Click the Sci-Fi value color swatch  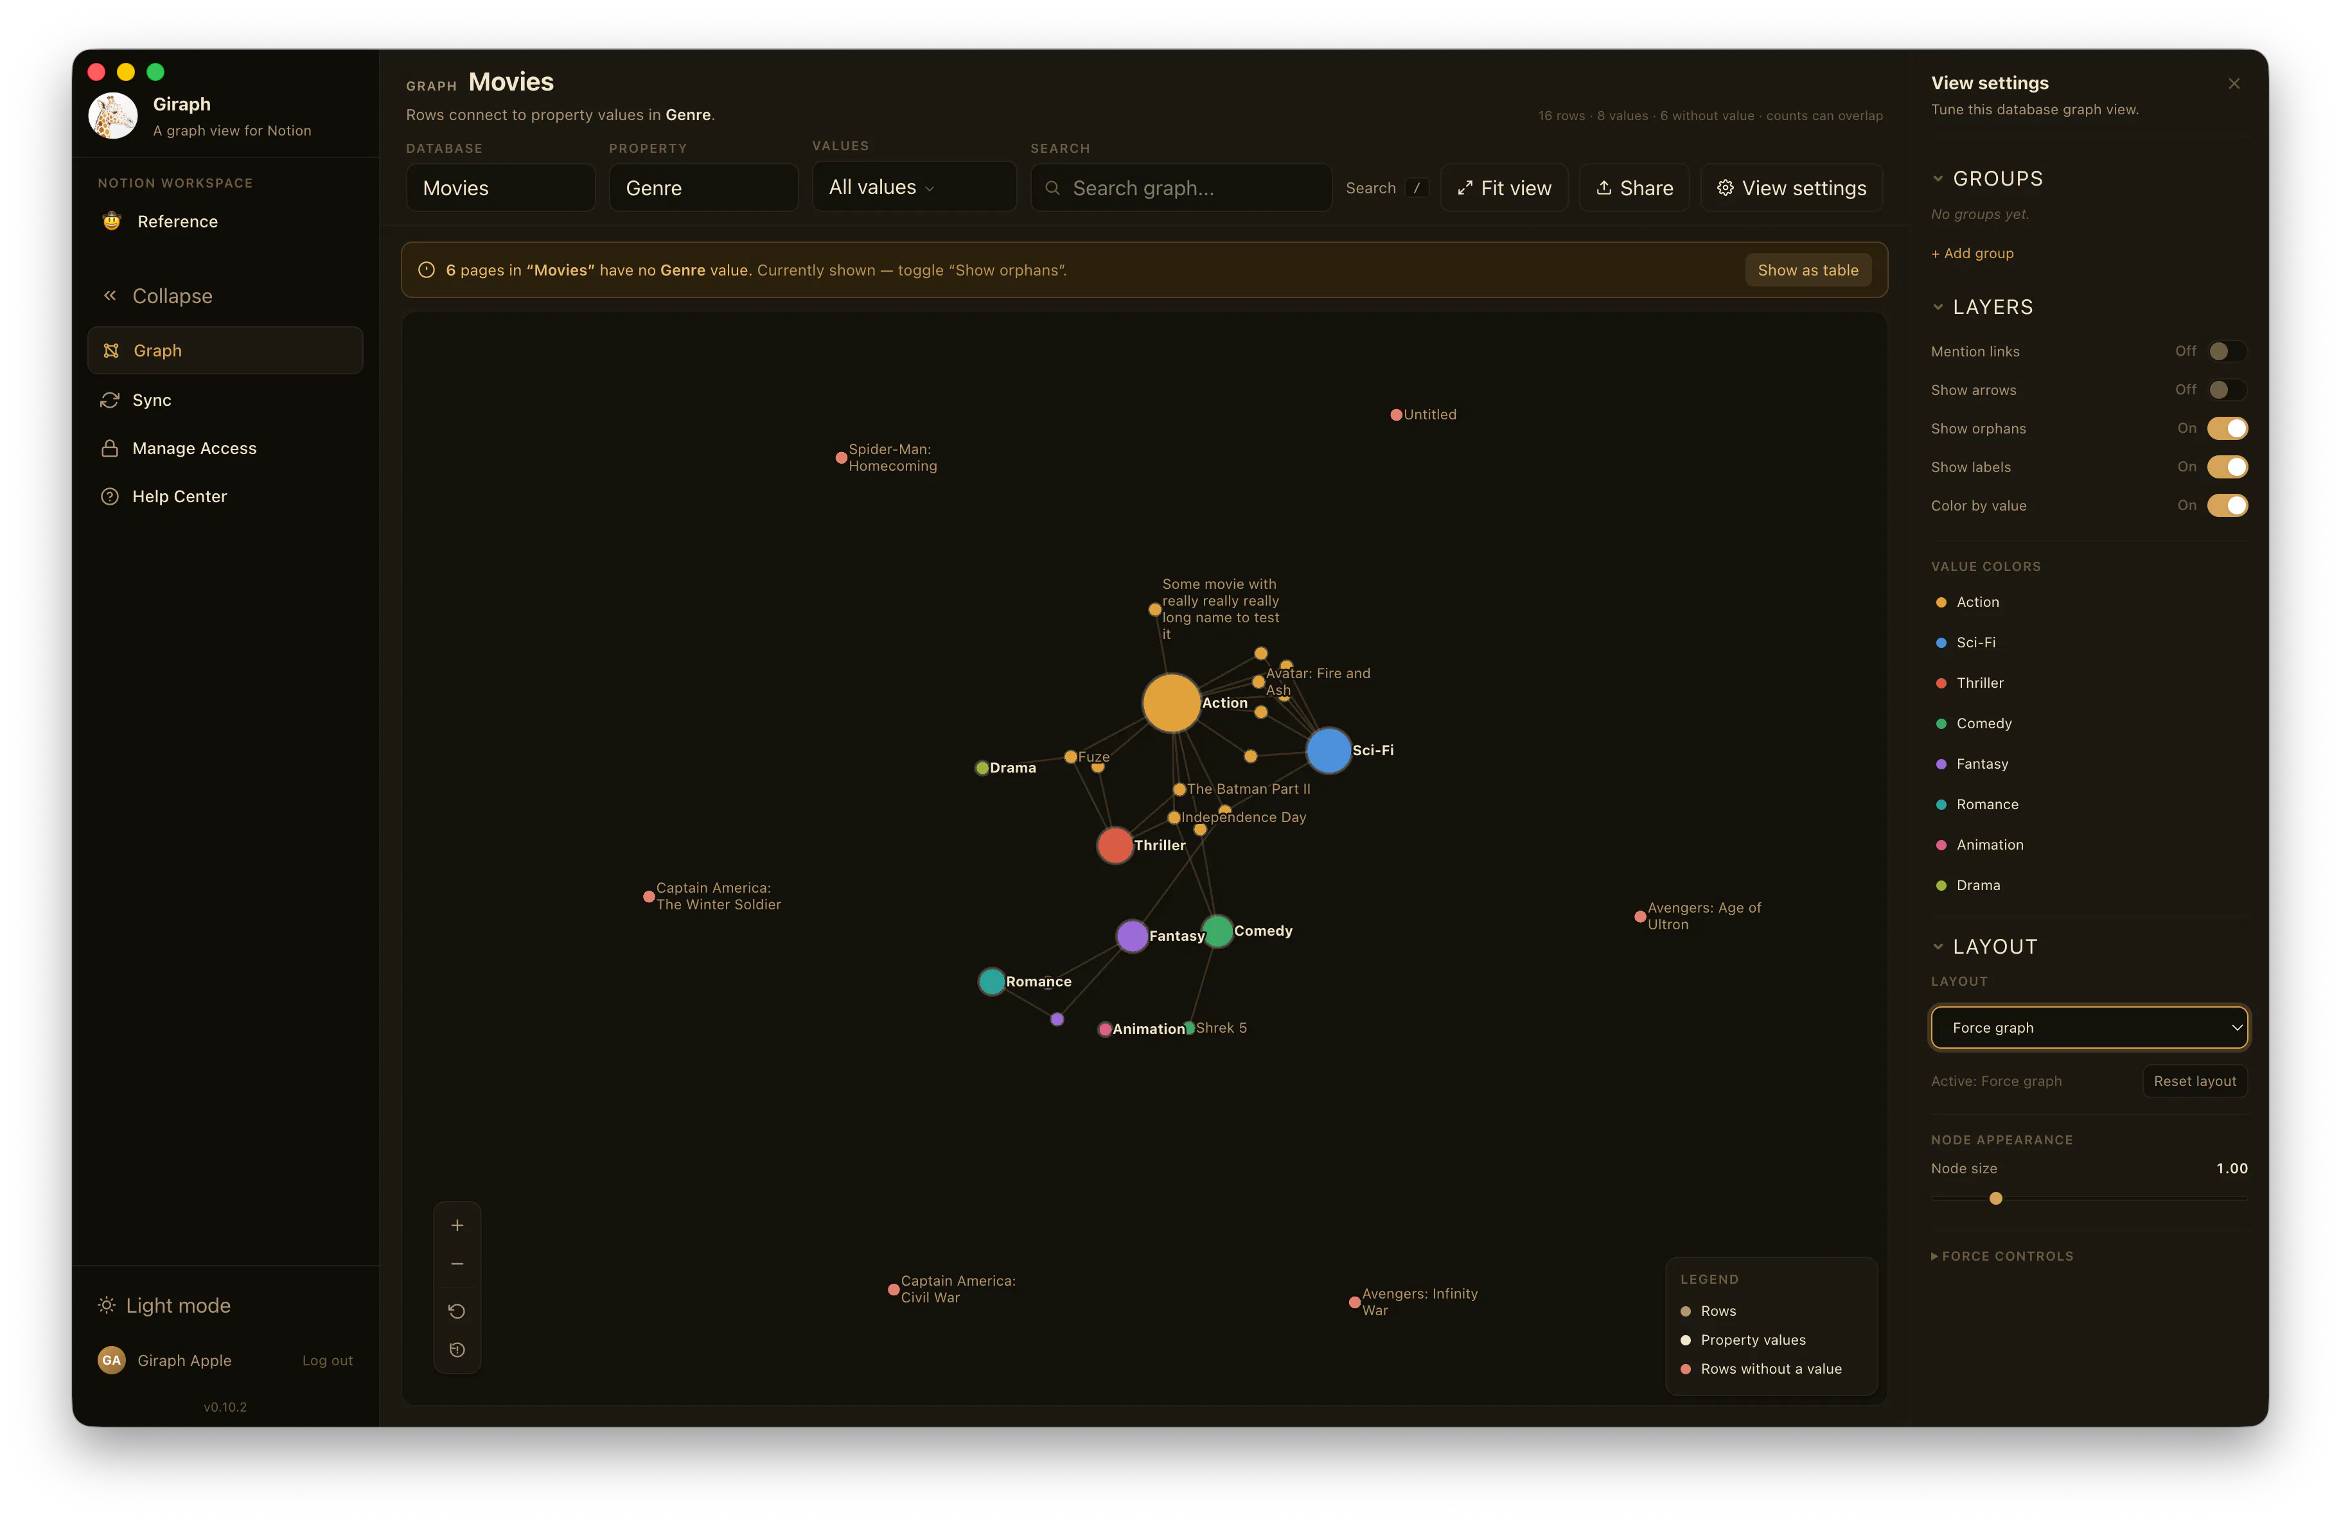1941,642
